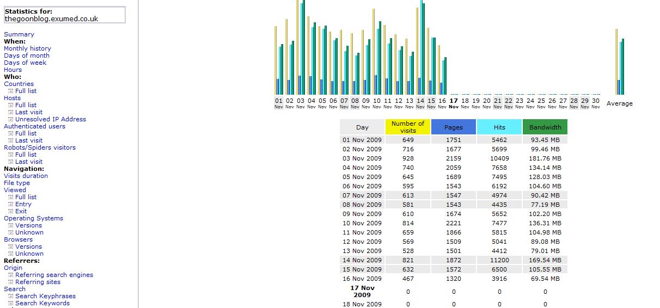Click the statistics site name thegoonblog.exumed.co.uk

[51, 19]
